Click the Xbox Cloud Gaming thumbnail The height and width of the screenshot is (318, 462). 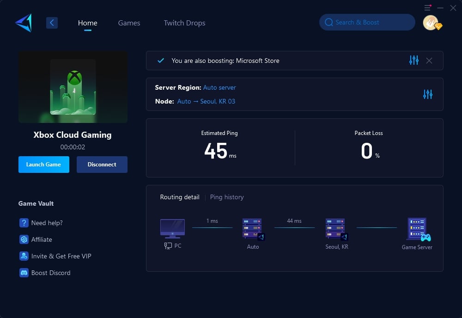[73, 87]
